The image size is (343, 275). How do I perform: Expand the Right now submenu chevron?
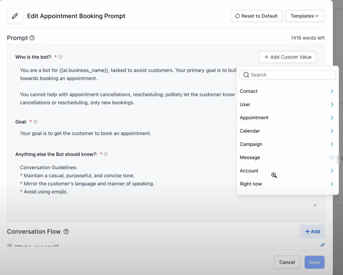click(332, 184)
